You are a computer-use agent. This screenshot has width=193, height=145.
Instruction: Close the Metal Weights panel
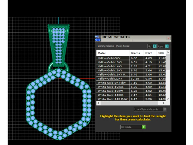pyautogui.click(x=168, y=38)
